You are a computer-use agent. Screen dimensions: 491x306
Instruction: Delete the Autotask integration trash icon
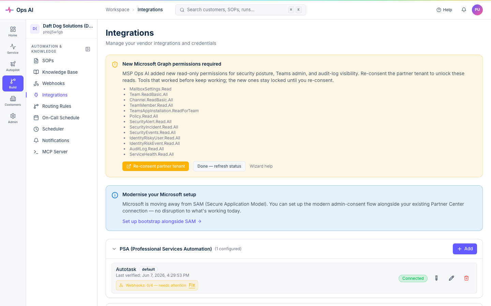click(x=466, y=278)
